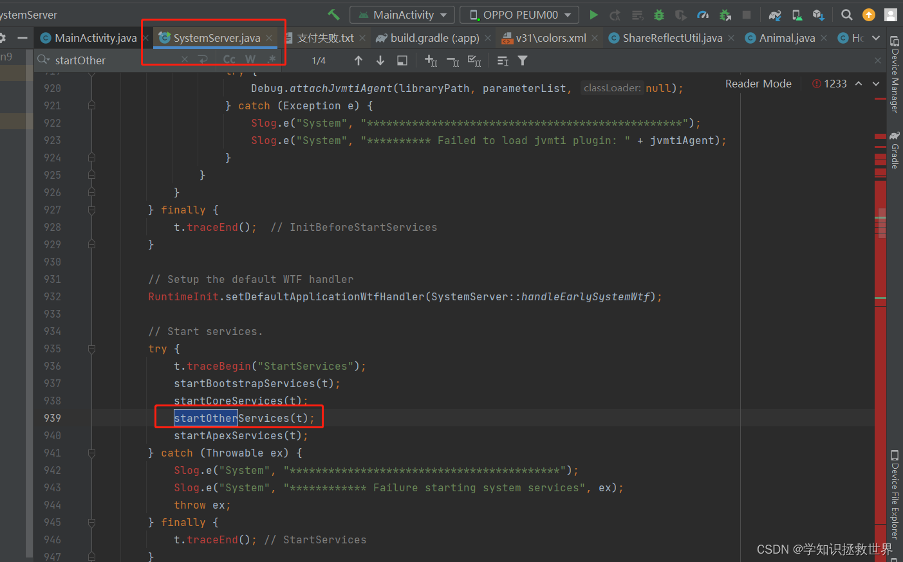Open the SDK Manager icon
The height and width of the screenshot is (562, 903).
click(819, 14)
